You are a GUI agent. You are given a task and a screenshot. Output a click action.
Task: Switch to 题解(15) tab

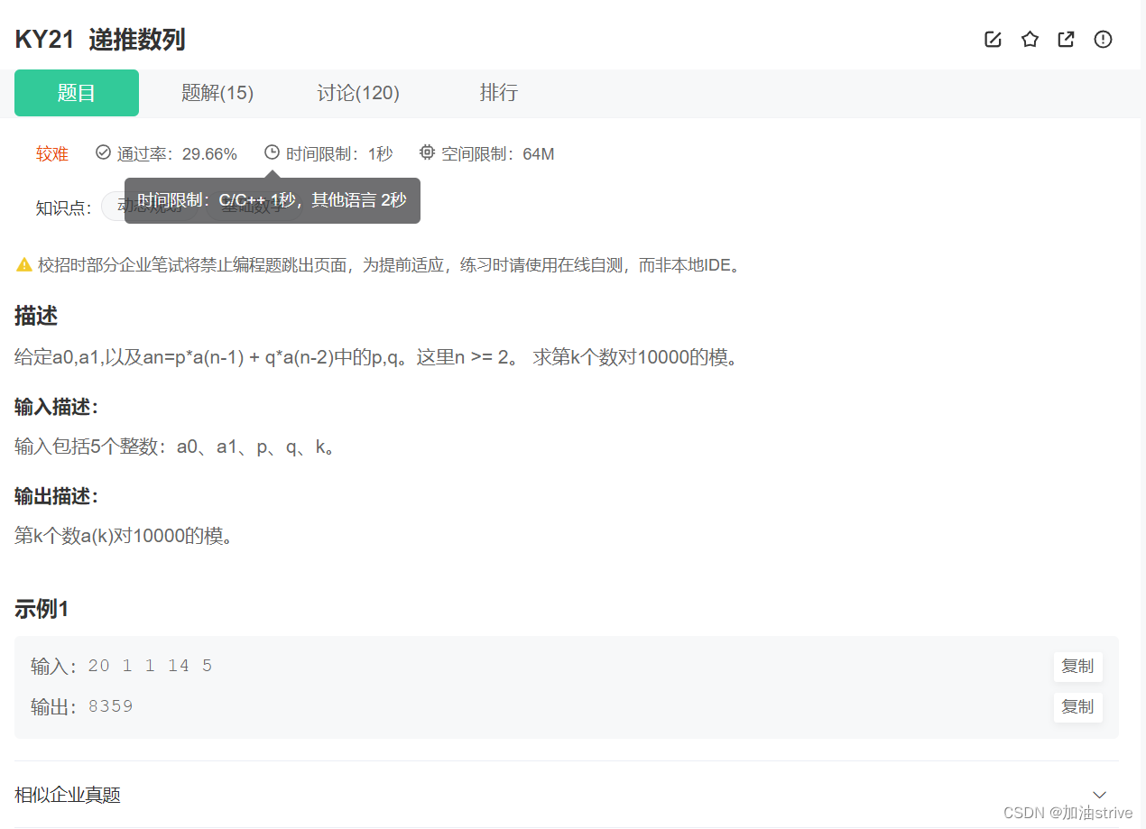(217, 93)
